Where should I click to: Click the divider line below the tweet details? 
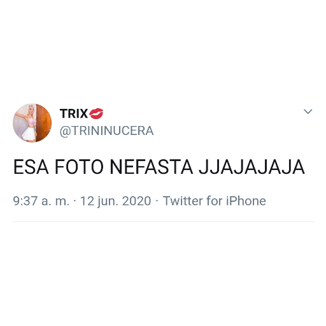163,222
